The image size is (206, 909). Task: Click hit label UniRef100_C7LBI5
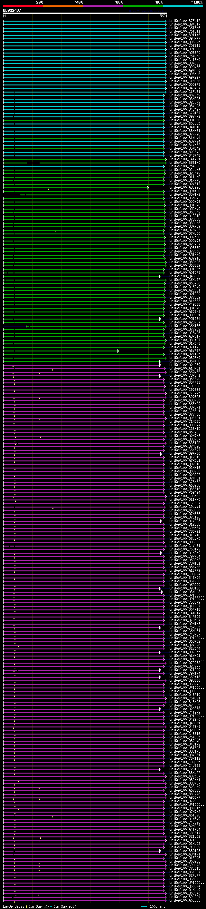[x=185, y=868]
